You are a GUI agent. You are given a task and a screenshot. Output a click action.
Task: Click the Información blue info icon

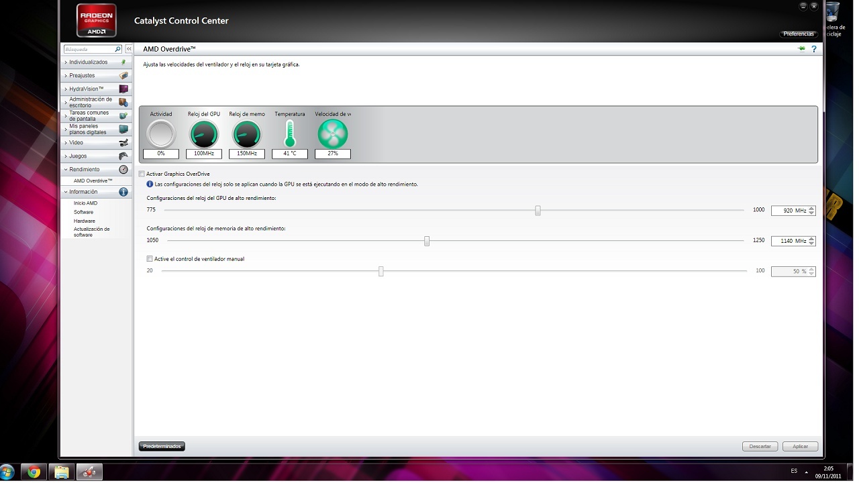pos(123,192)
